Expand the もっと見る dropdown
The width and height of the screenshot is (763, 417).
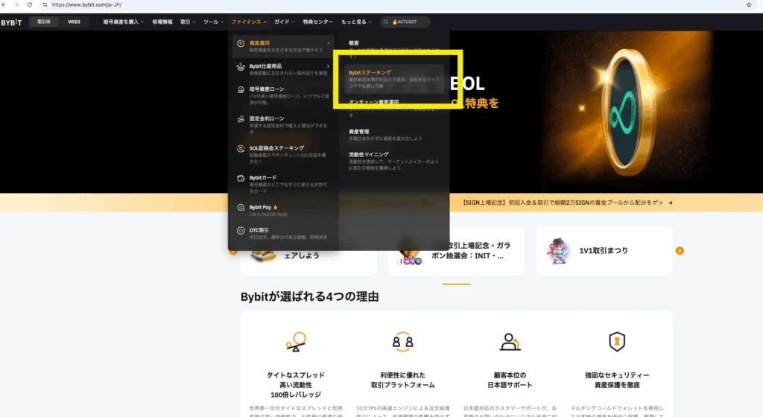point(356,22)
